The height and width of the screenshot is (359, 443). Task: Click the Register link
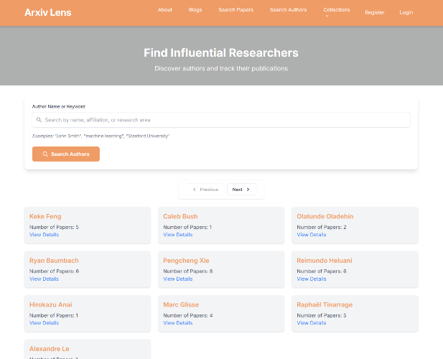pos(374,12)
